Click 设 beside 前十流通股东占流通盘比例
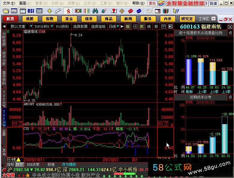Image resolution: width=234 pixels, height=178 pixels. point(230,33)
